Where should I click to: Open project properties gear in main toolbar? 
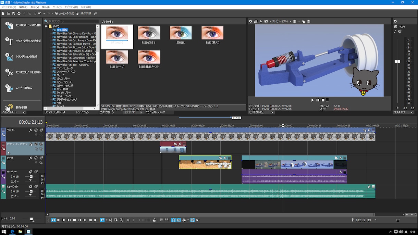(19, 13)
